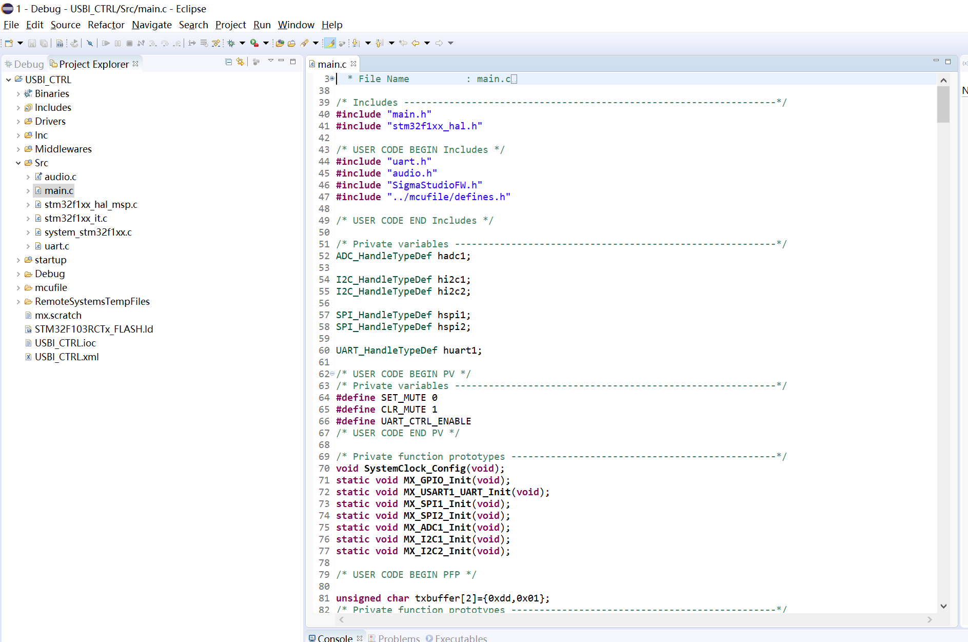
Task: Collapse the Src folder
Action: (18, 163)
